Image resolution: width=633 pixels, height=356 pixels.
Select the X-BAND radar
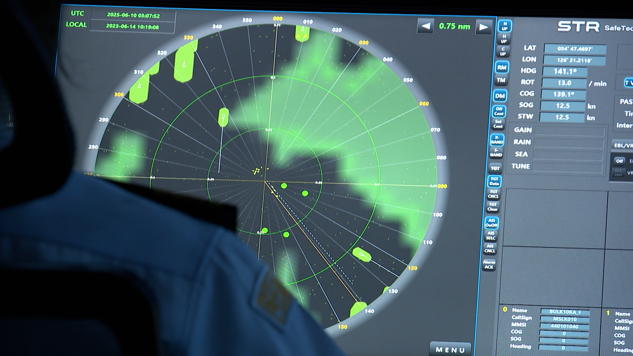point(497,140)
